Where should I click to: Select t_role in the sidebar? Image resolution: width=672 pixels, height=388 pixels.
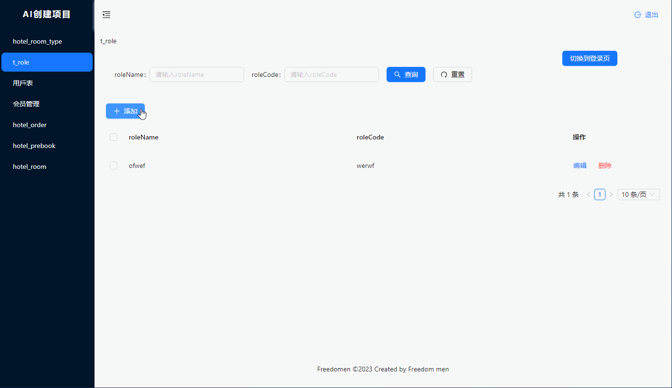tap(47, 62)
